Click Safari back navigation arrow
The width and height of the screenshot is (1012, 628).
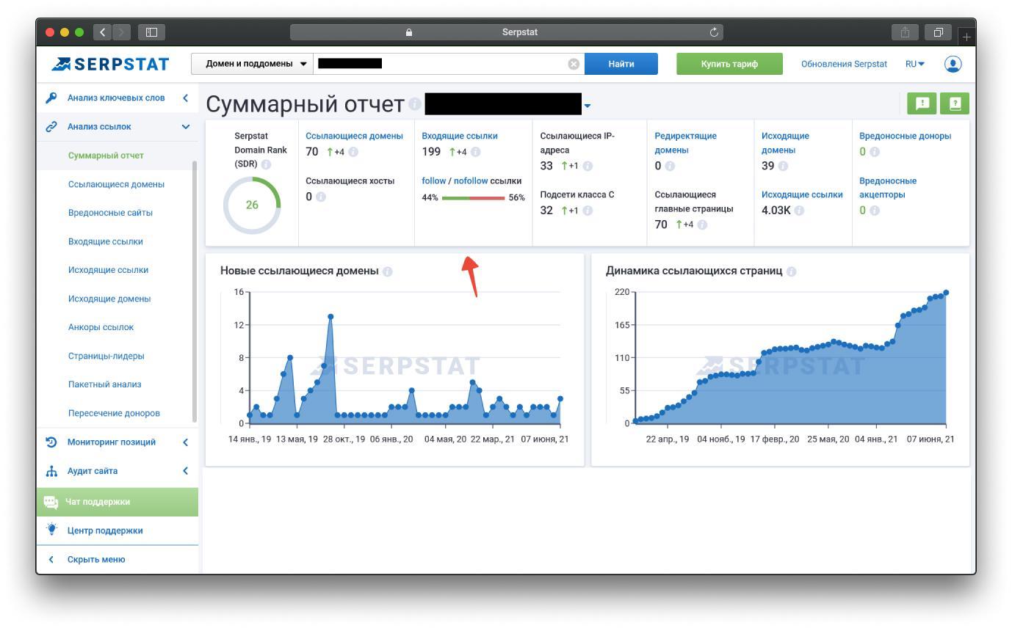point(103,32)
